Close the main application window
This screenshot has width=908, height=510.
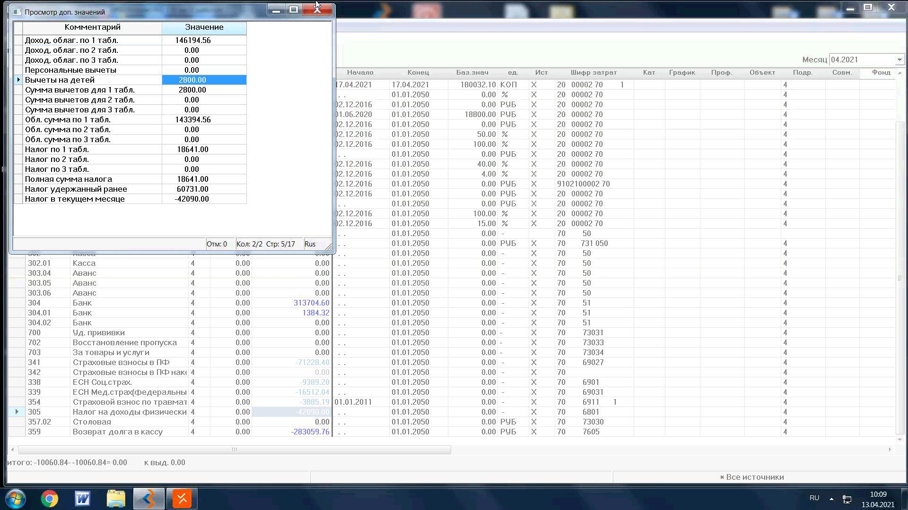point(891,7)
